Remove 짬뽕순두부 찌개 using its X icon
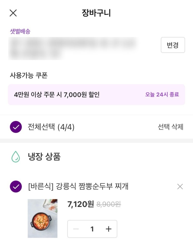The width and height of the screenshot is (193, 248). 180,186
